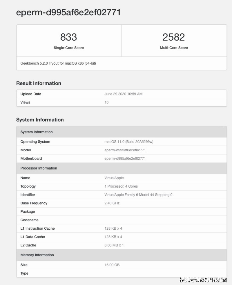Select the date June 29 2020 10:59 AM
This screenshot has height=285, width=232.
pos(124,94)
